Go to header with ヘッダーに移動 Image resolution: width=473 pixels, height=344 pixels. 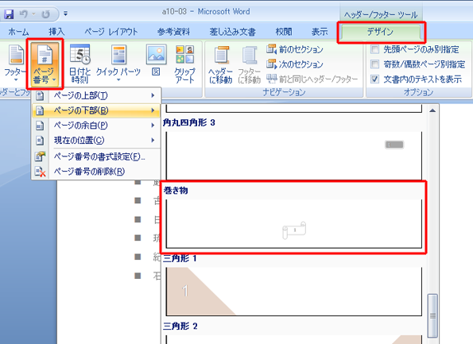[x=221, y=64]
